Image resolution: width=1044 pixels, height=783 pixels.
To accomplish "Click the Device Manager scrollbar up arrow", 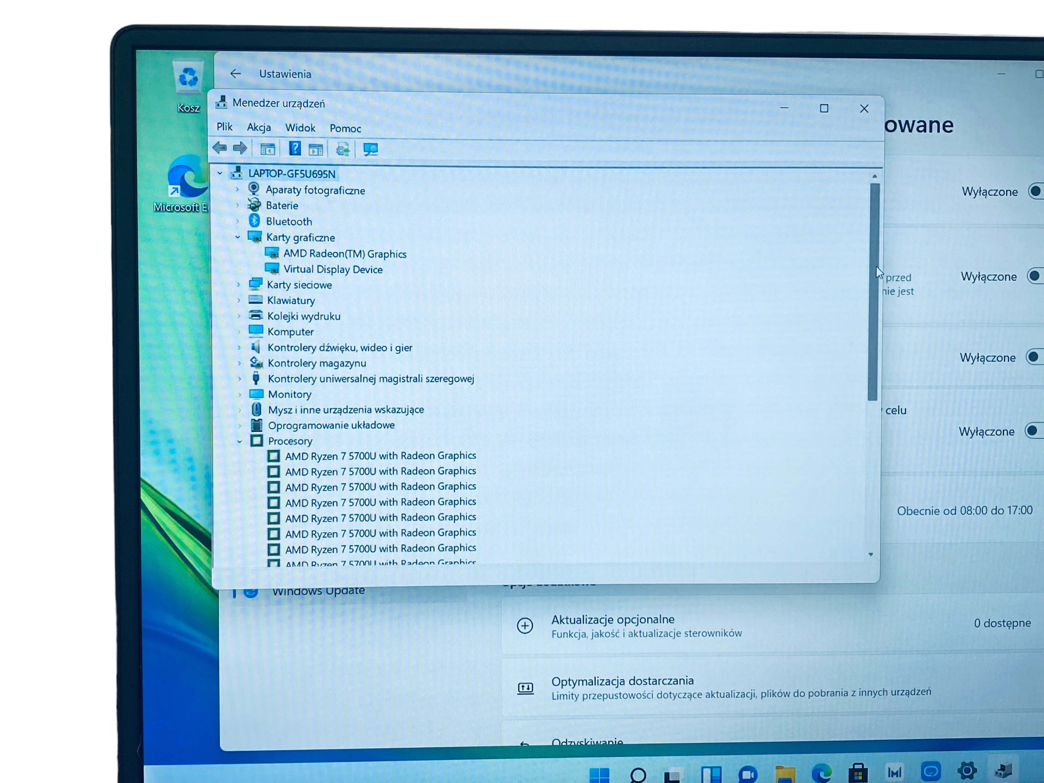I will [x=875, y=176].
